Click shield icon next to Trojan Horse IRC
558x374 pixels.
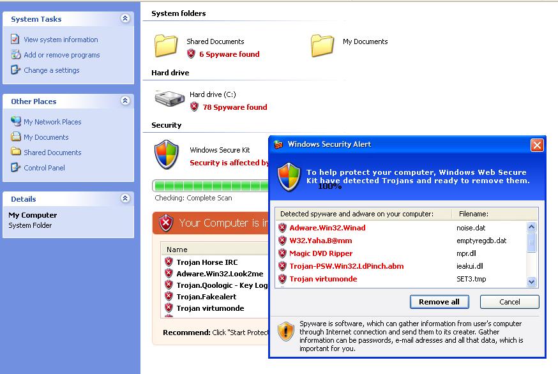169,262
